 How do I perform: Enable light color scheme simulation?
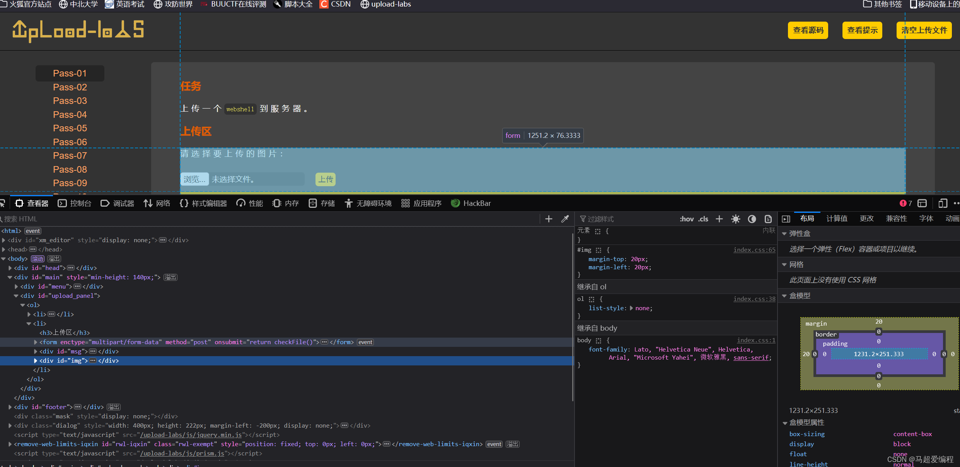tap(736, 219)
